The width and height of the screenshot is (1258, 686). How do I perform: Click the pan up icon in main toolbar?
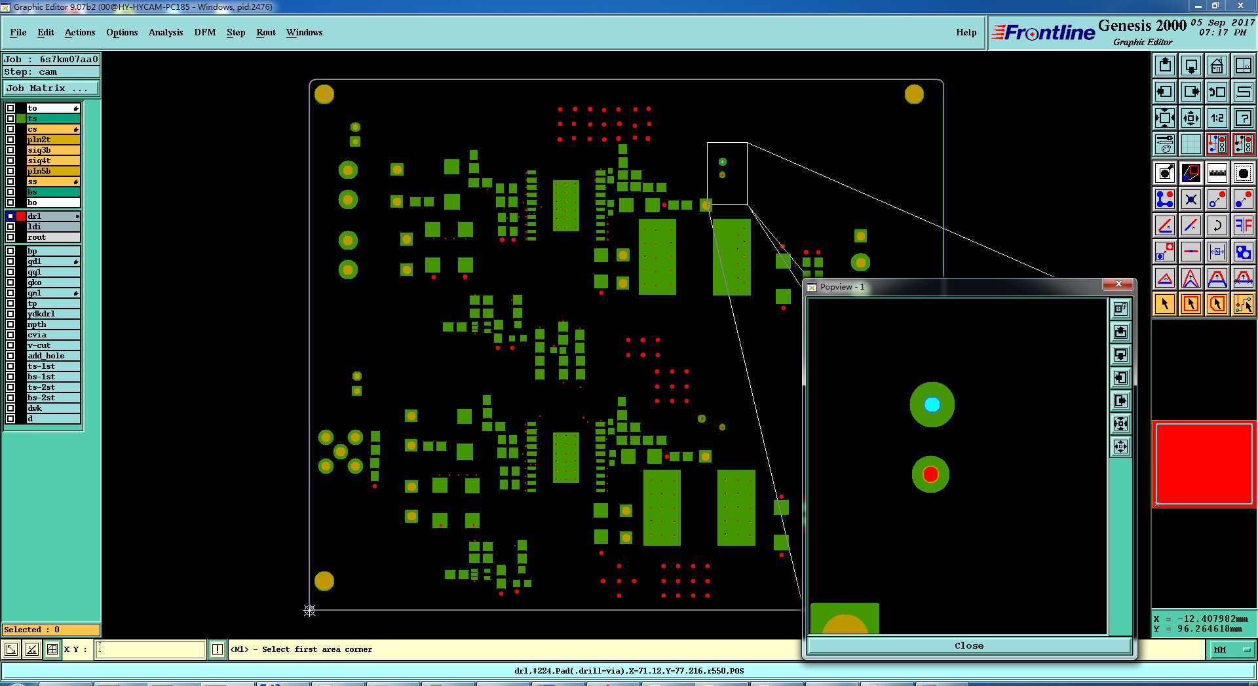tap(1165, 66)
